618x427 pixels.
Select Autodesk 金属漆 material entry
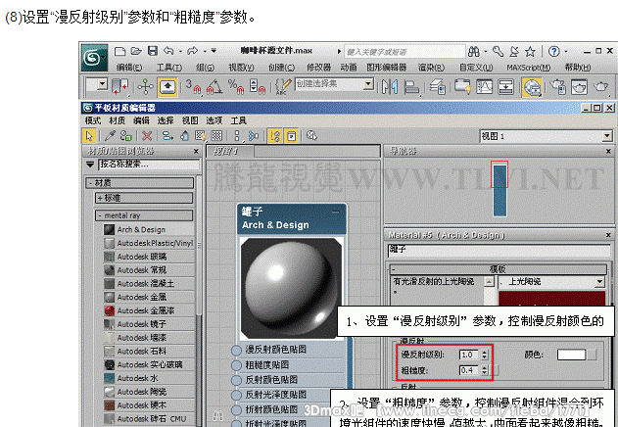(149, 310)
